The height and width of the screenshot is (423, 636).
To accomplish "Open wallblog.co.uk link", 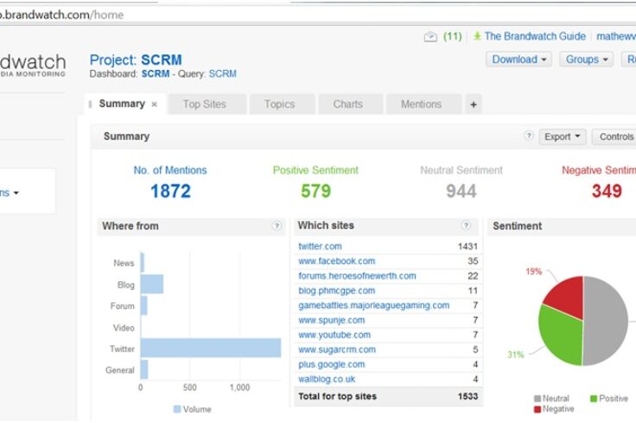I will pyautogui.click(x=327, y=379).
